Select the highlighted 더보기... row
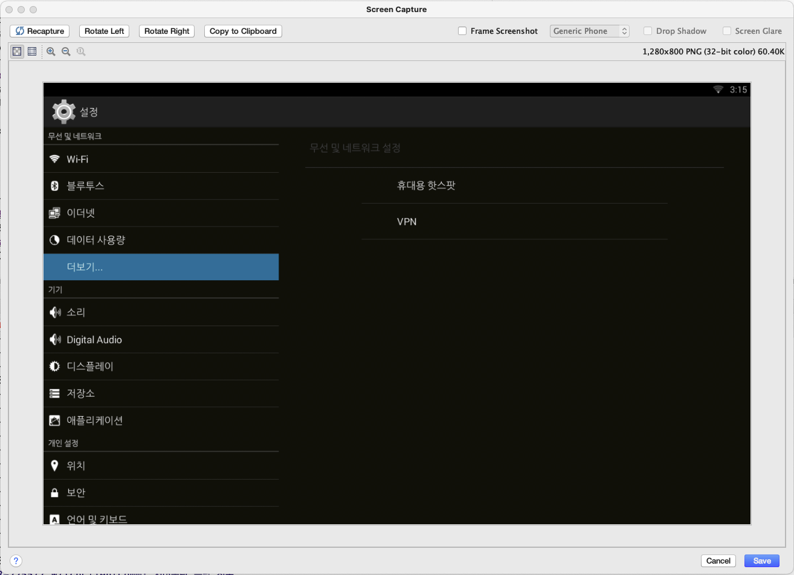Viewport: 794px width, 575px height. 161,267
